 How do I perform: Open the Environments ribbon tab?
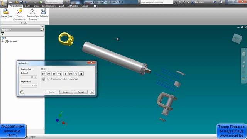point(49,6)
